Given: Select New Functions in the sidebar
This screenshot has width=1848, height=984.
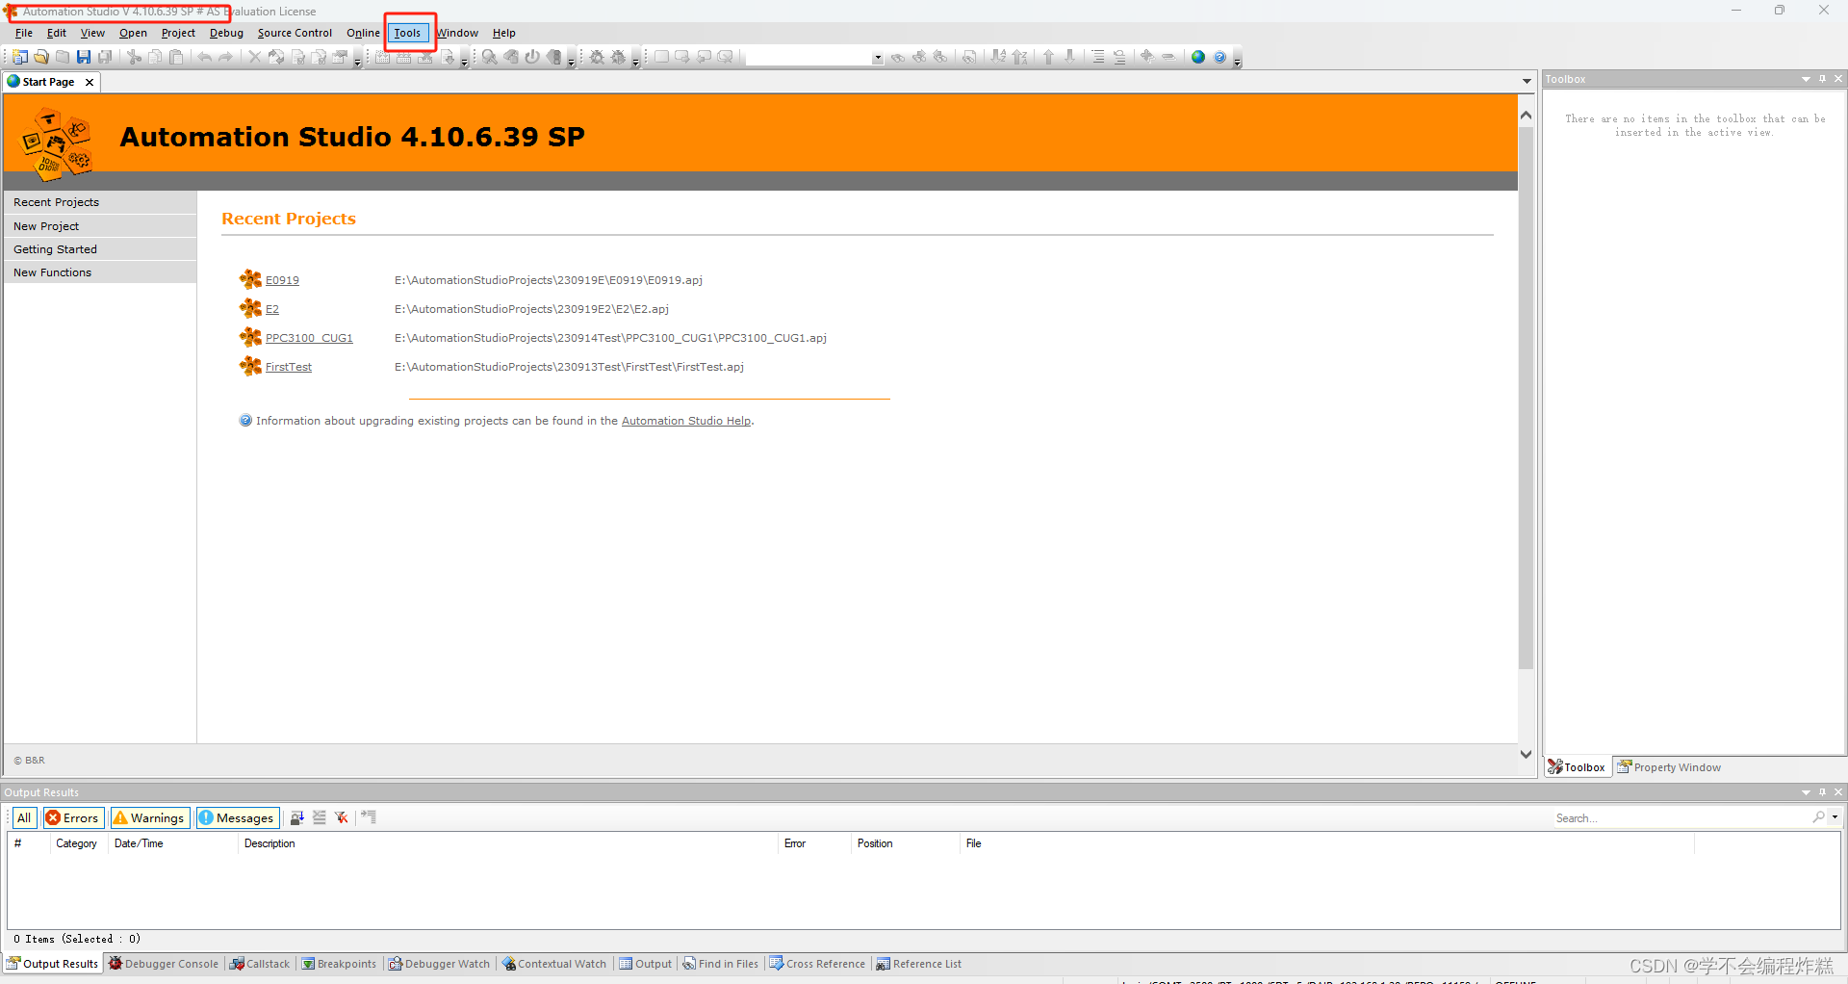Looking at the screenshot, I should tap(100, 272).
